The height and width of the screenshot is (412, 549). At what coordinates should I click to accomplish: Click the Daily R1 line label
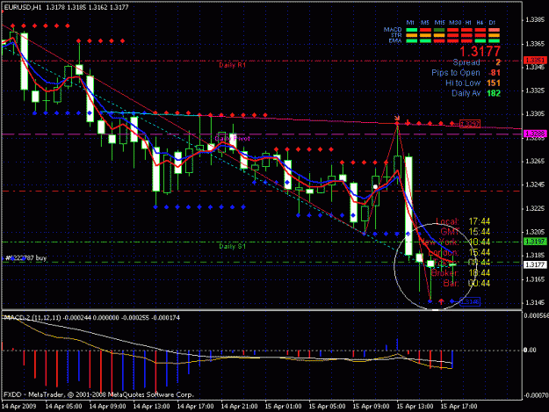click(232, 65)
